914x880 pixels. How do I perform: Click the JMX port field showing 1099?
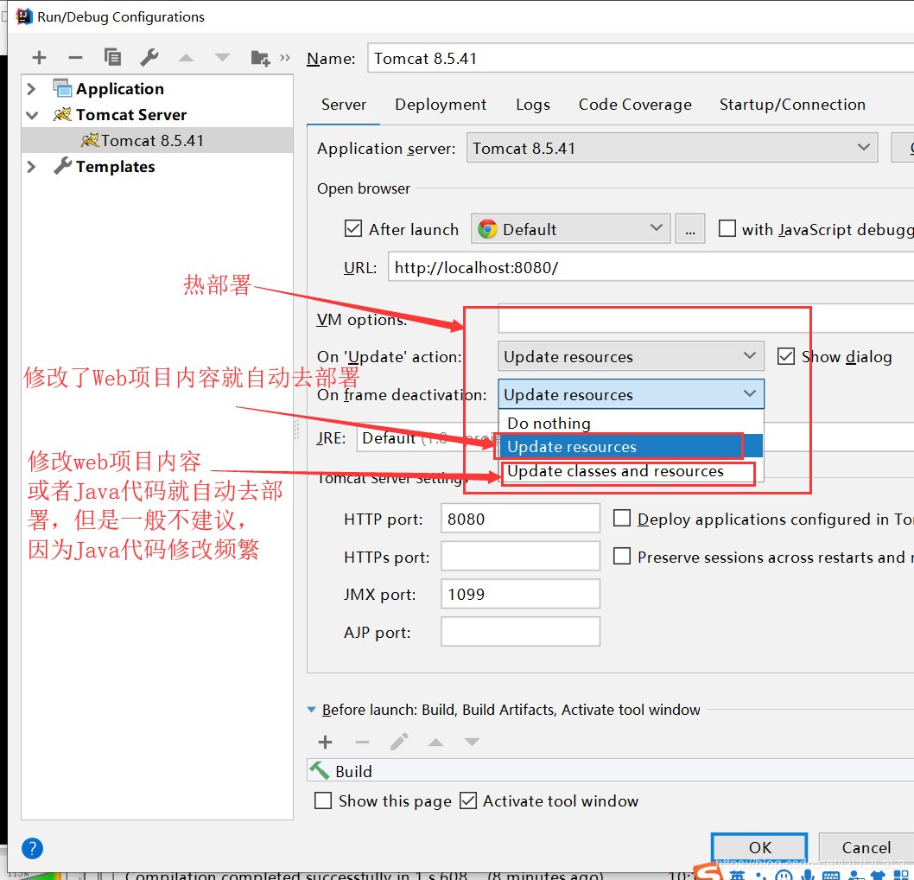pos(520,594)
